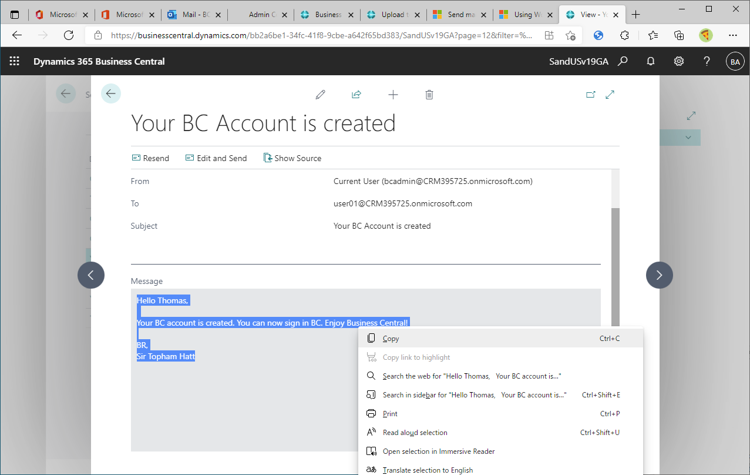Click the Resend action
Screen dimensions: 750x475
point(150,158)
